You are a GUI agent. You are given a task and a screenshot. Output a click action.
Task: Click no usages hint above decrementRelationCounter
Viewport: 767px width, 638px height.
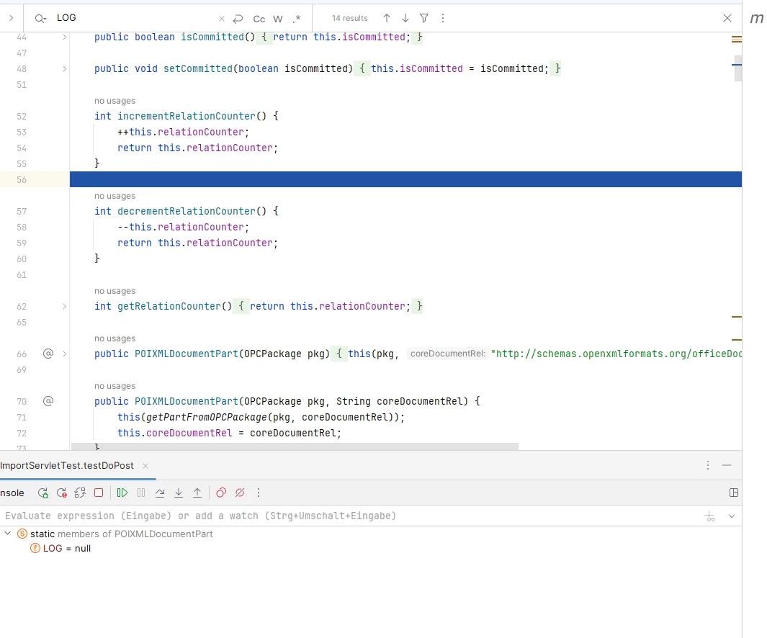click(115, 196)
